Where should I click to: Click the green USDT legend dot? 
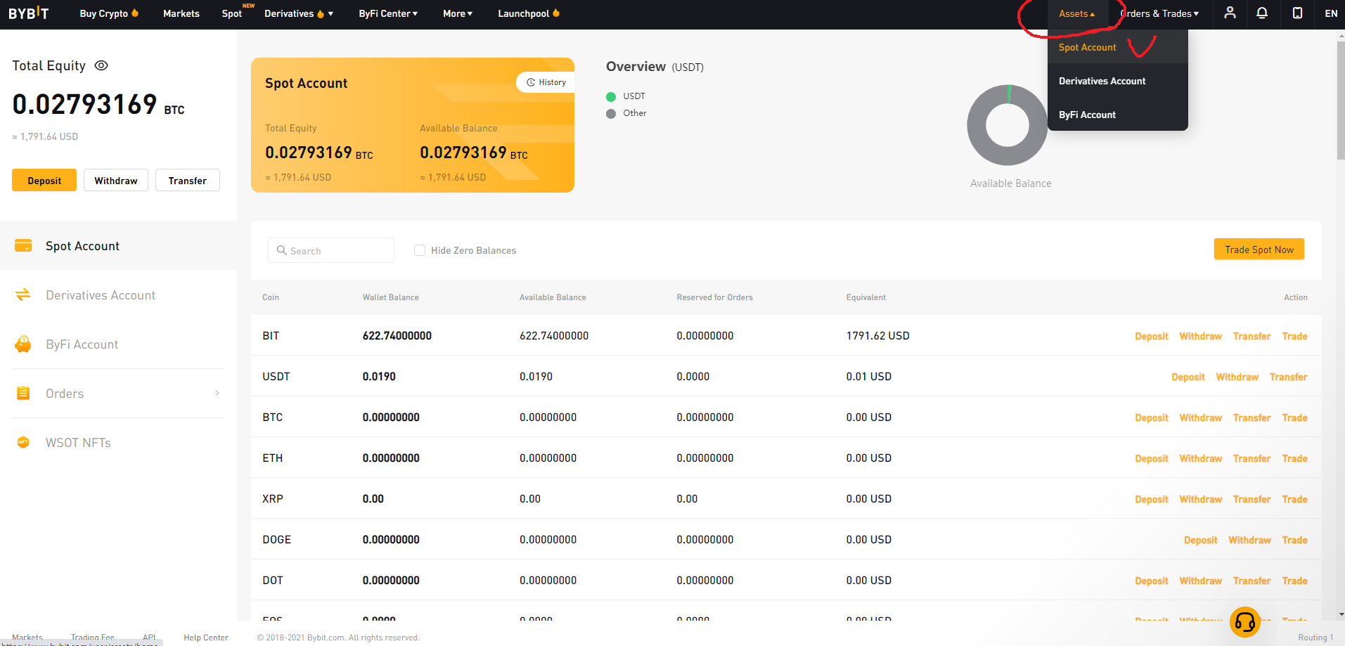pos(611,96)
